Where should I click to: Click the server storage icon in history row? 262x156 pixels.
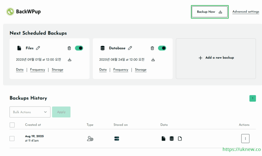coord(117,139)
